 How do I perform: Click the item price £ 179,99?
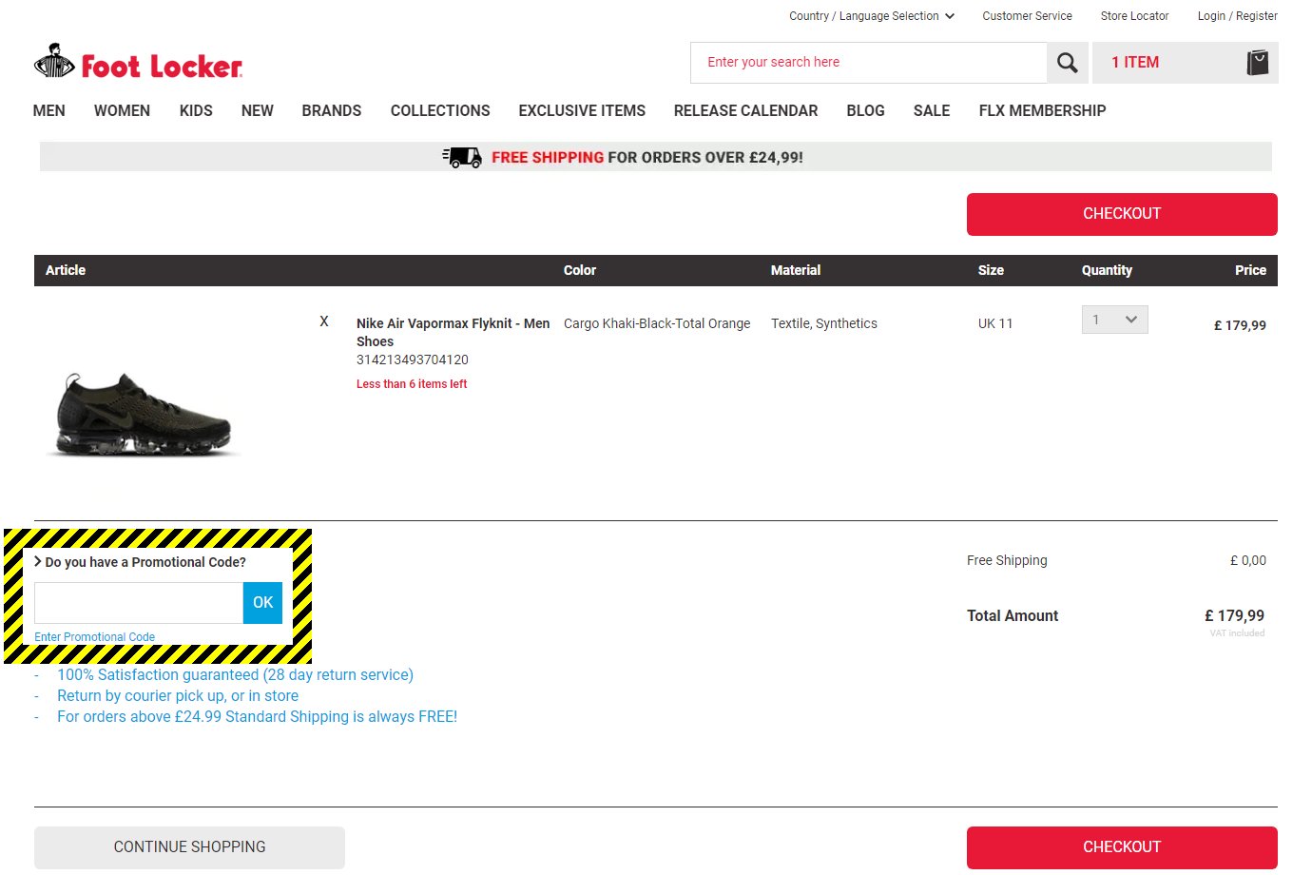pyautogui.click(x=1240, y=325)
